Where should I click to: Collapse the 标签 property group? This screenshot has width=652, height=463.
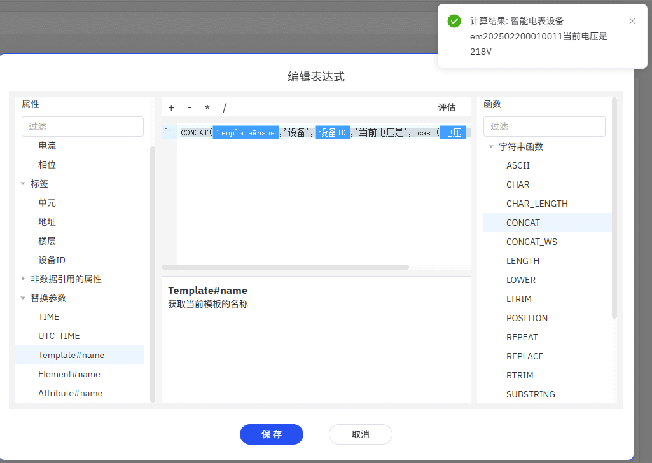coord(23,183)
